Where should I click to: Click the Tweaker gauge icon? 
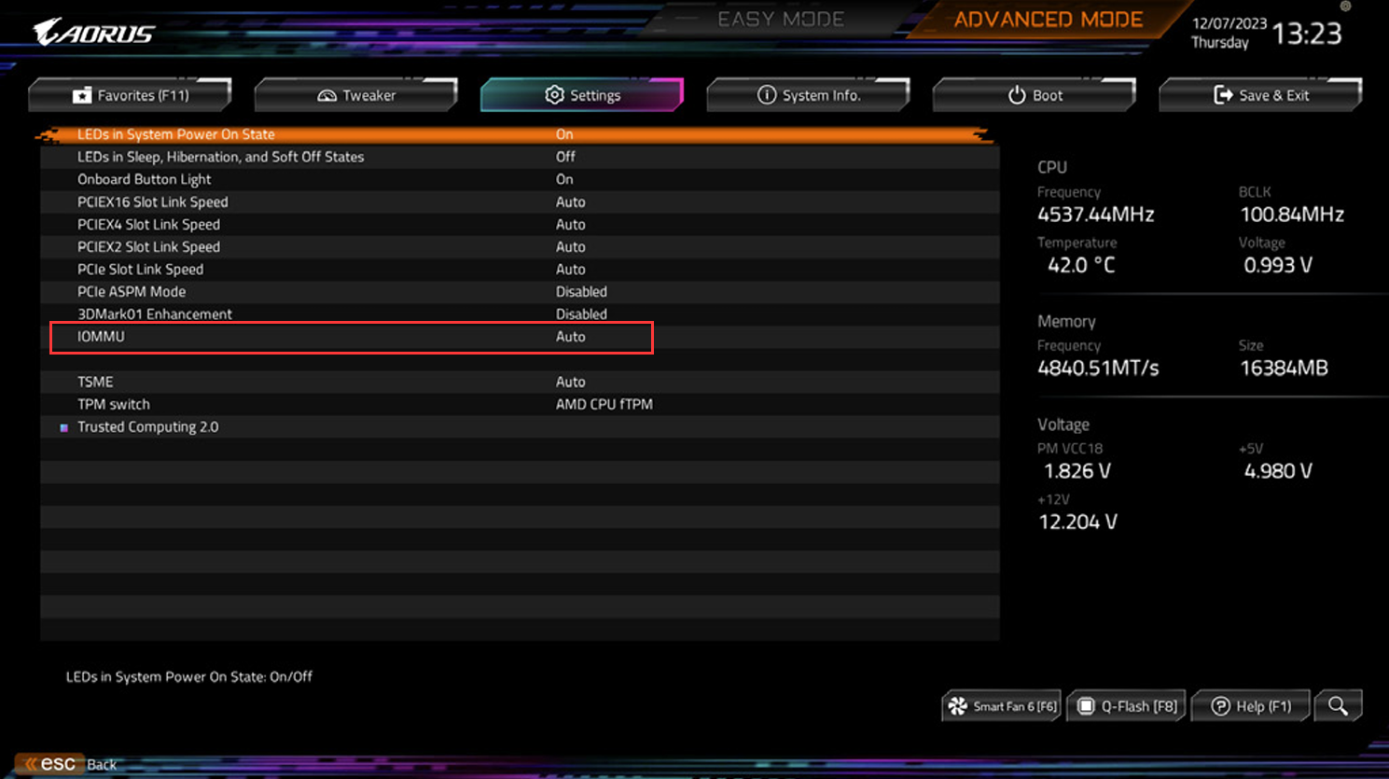pos(326,95)
